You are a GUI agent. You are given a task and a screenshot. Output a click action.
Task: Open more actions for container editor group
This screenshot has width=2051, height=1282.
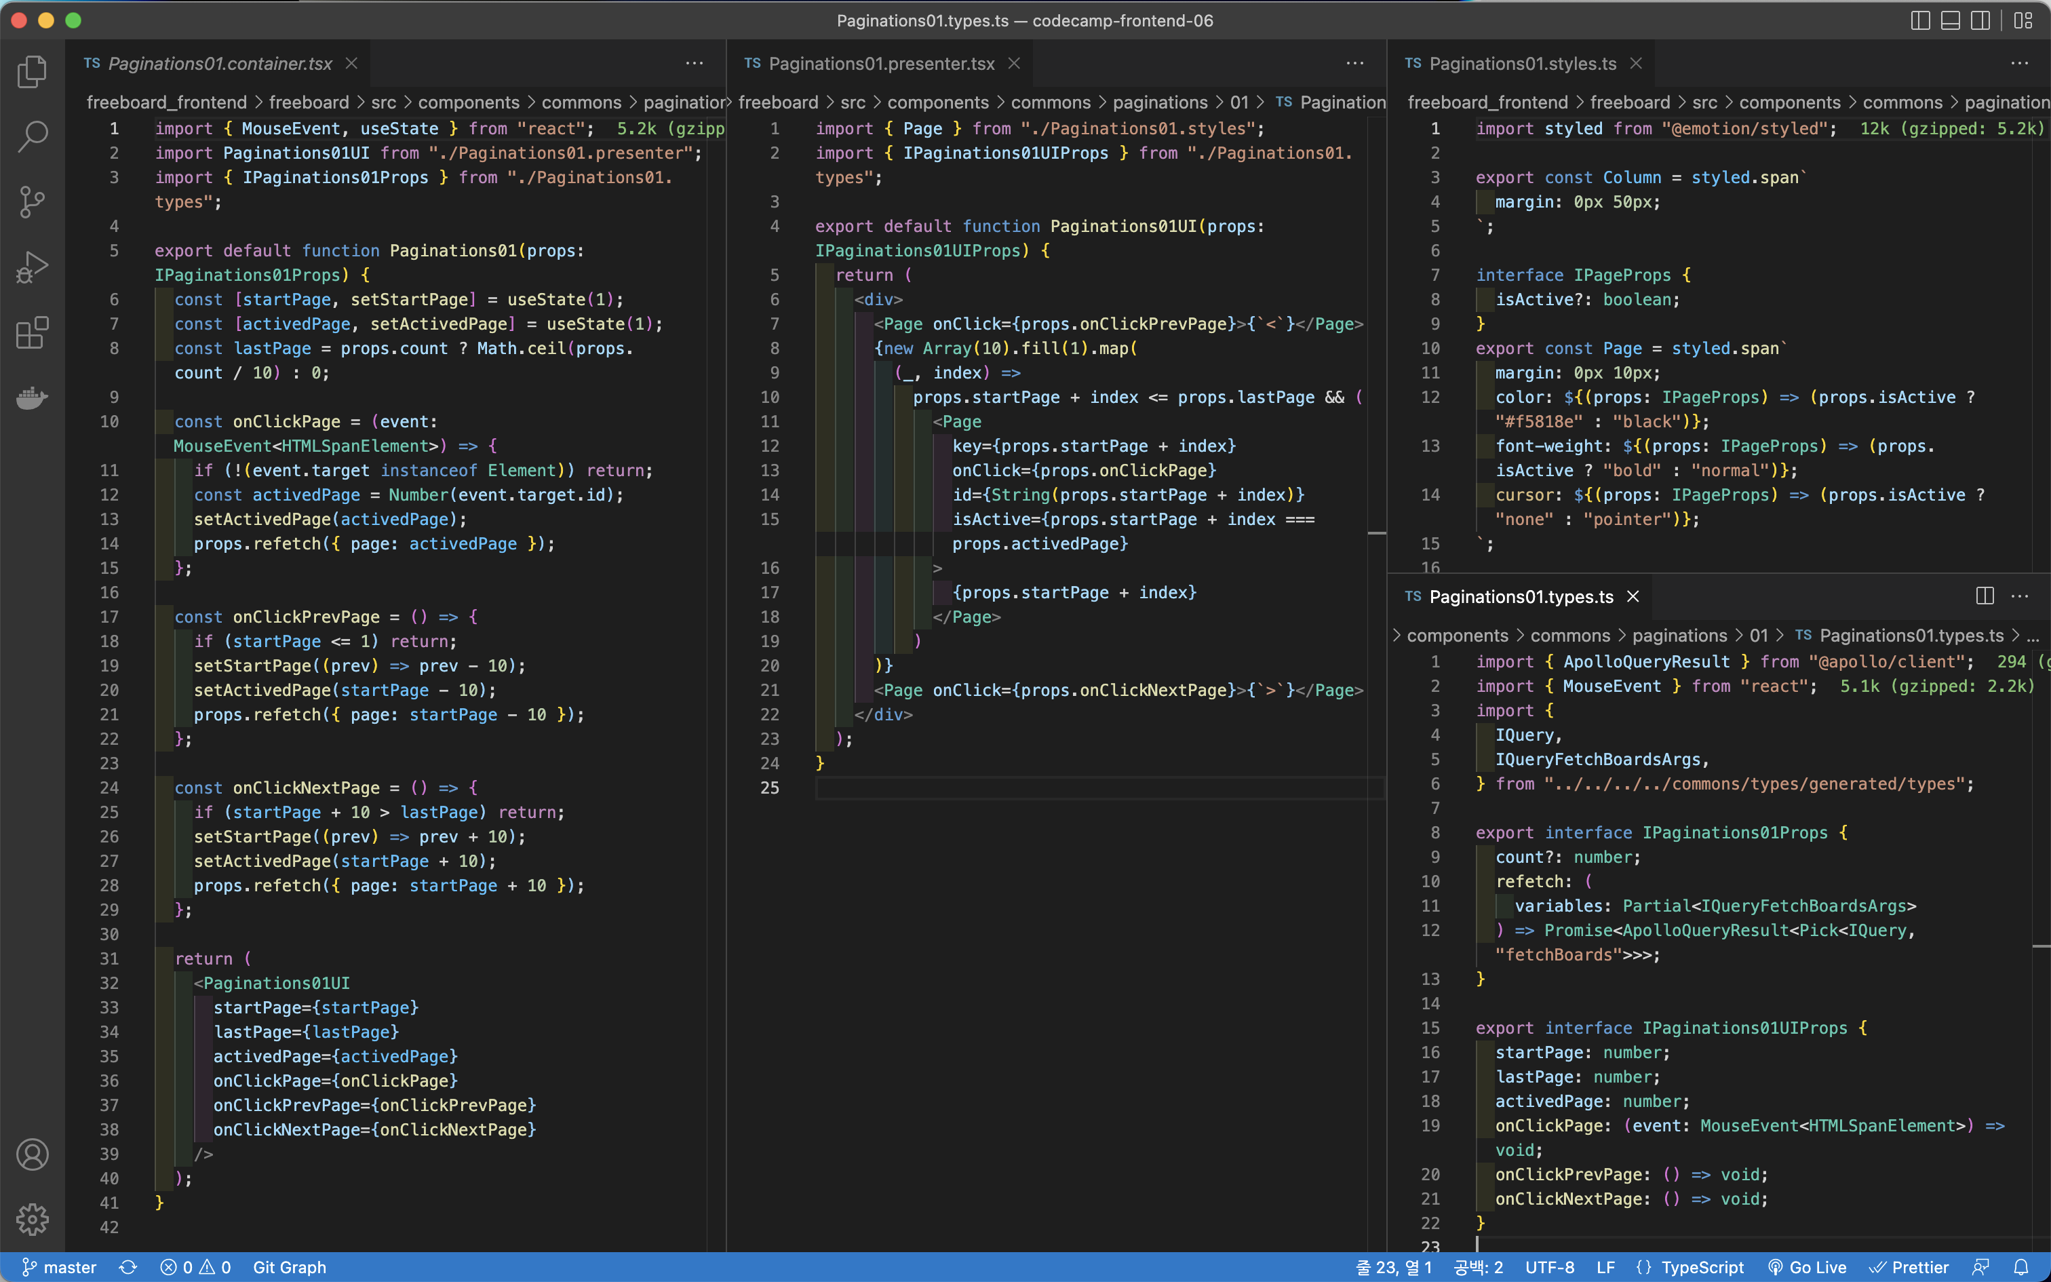click(695, 64)
